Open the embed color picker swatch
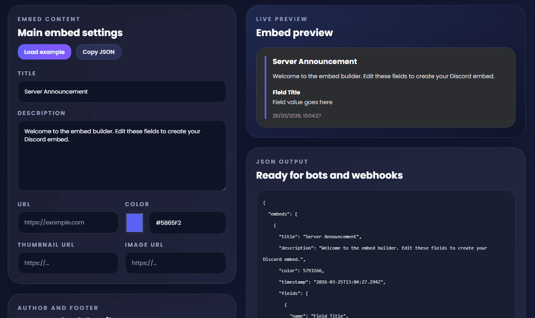Screen dimensions: 535x318 click(134, 222)
